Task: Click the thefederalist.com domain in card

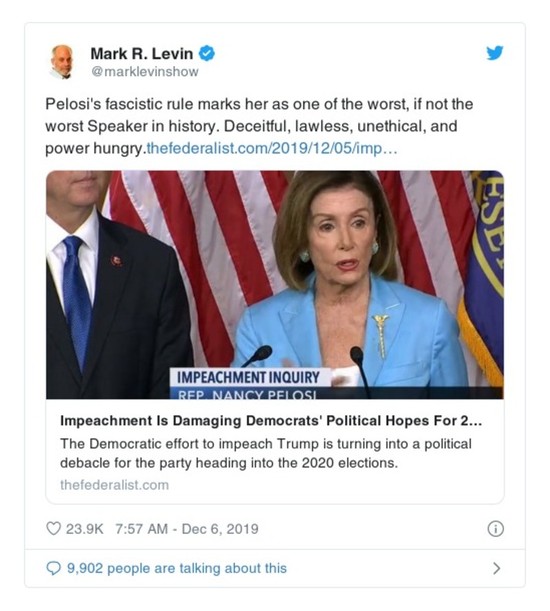Action: click(x=114, y=485)
